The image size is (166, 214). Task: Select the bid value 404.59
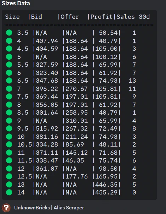pyautogui.click(x=47, y=49)
